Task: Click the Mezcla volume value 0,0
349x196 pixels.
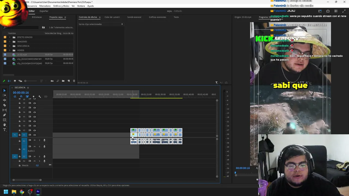Action: 37,166
